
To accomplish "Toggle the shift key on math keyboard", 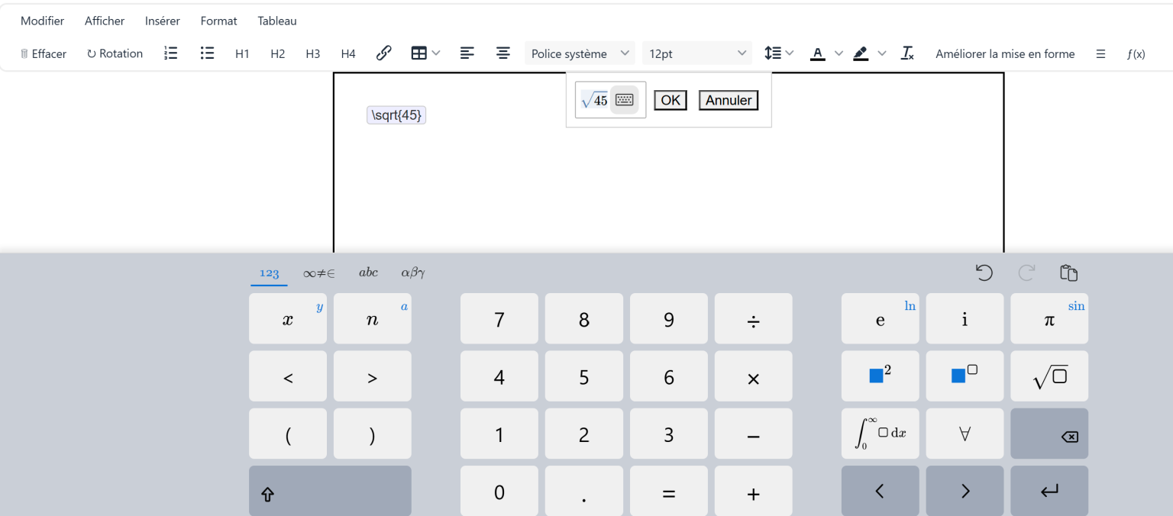I will (268, 494).
